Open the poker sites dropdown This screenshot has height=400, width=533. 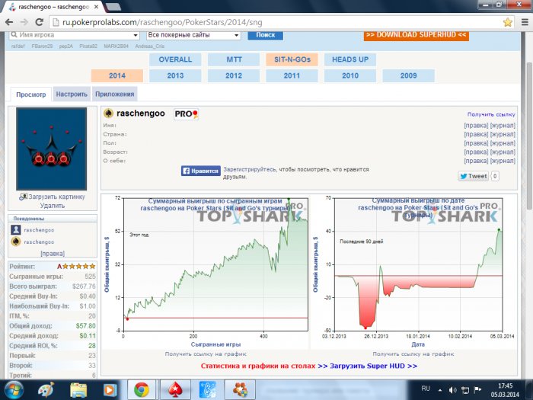pos(193,35)
